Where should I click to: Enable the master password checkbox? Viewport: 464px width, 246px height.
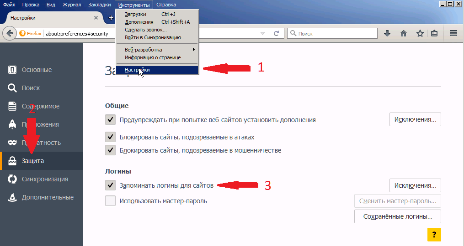[x=110, y=201]
